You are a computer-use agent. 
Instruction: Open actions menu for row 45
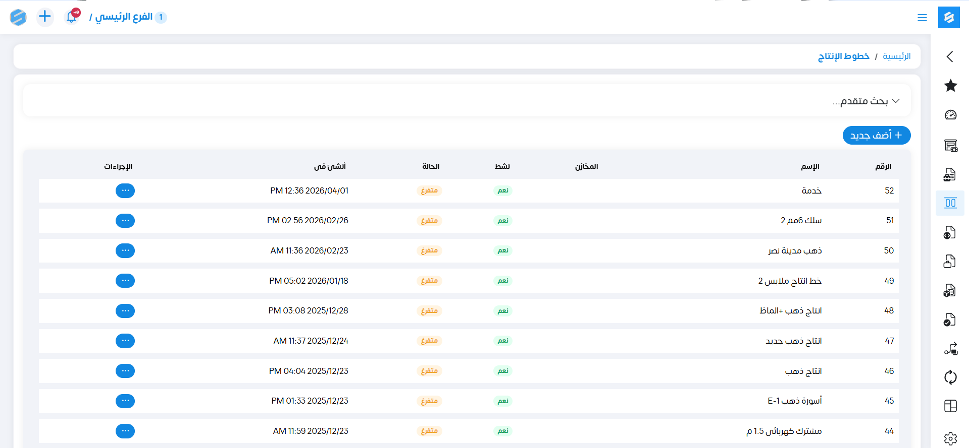tap(125, 401)
